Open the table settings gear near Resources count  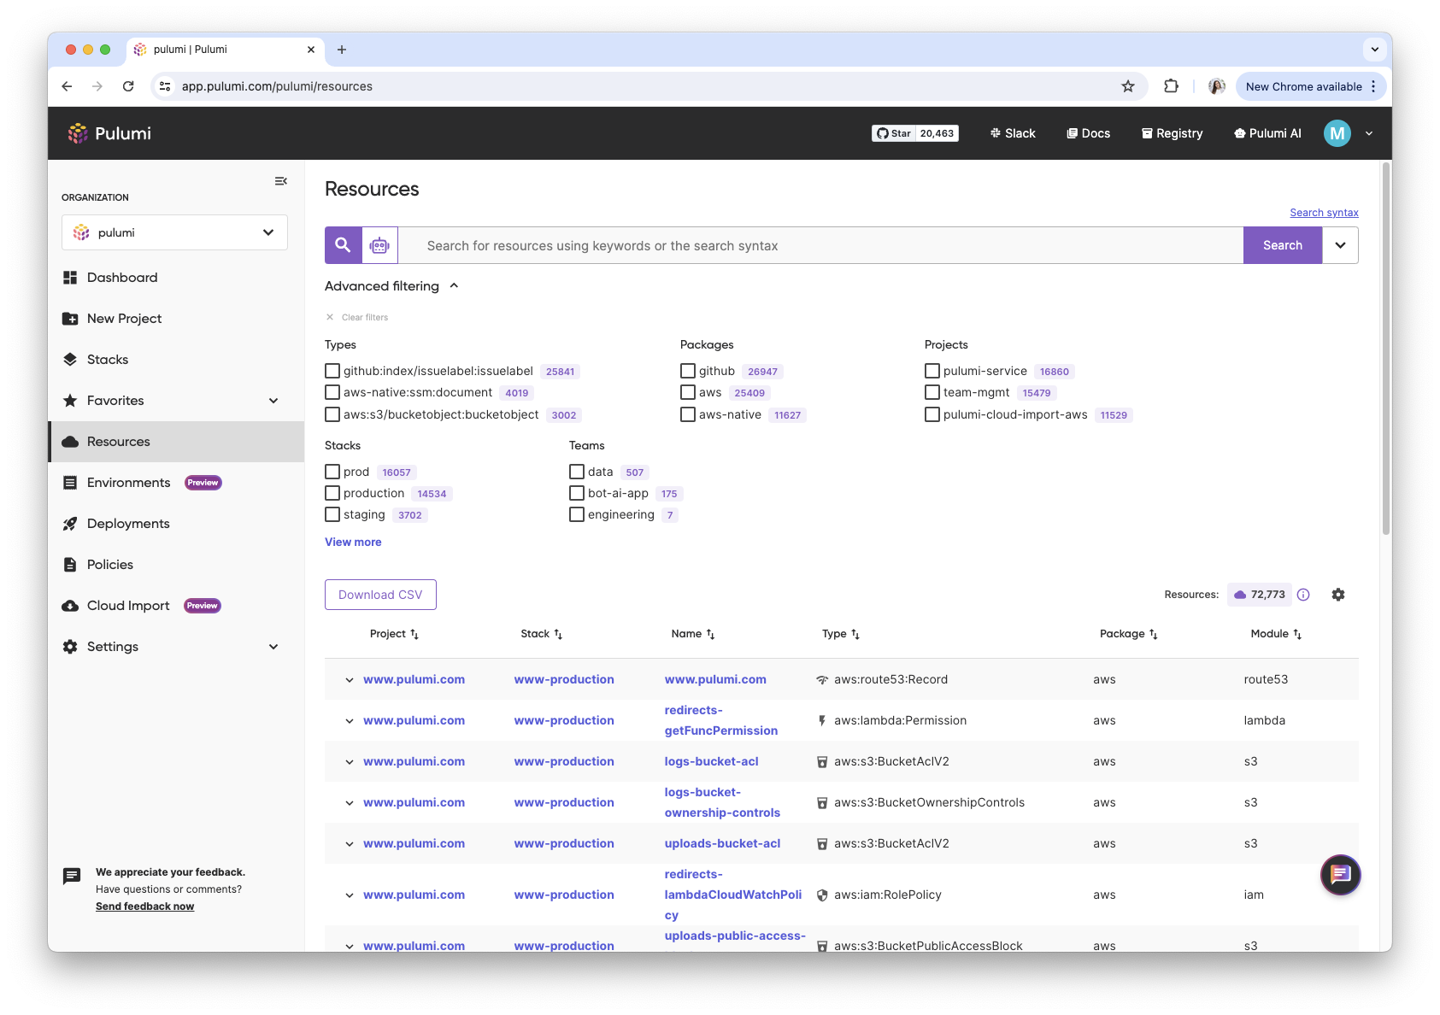pyautogui.click(x=1338, y=594)
